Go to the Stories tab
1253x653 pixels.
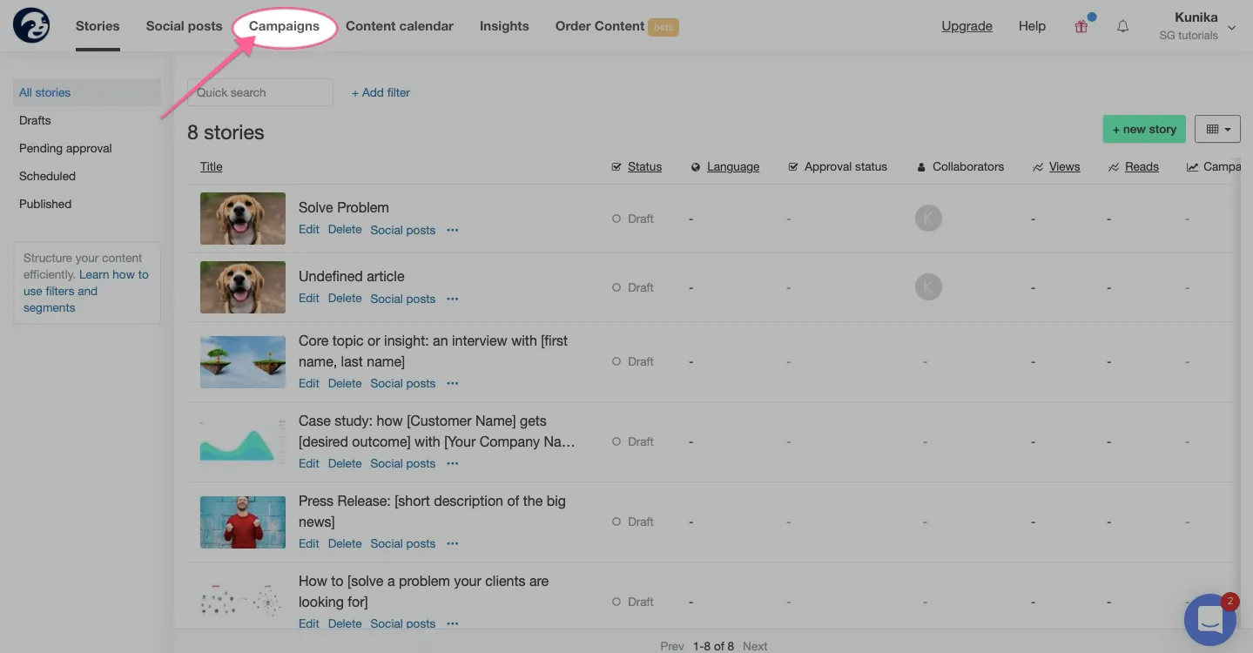(98, 26)
